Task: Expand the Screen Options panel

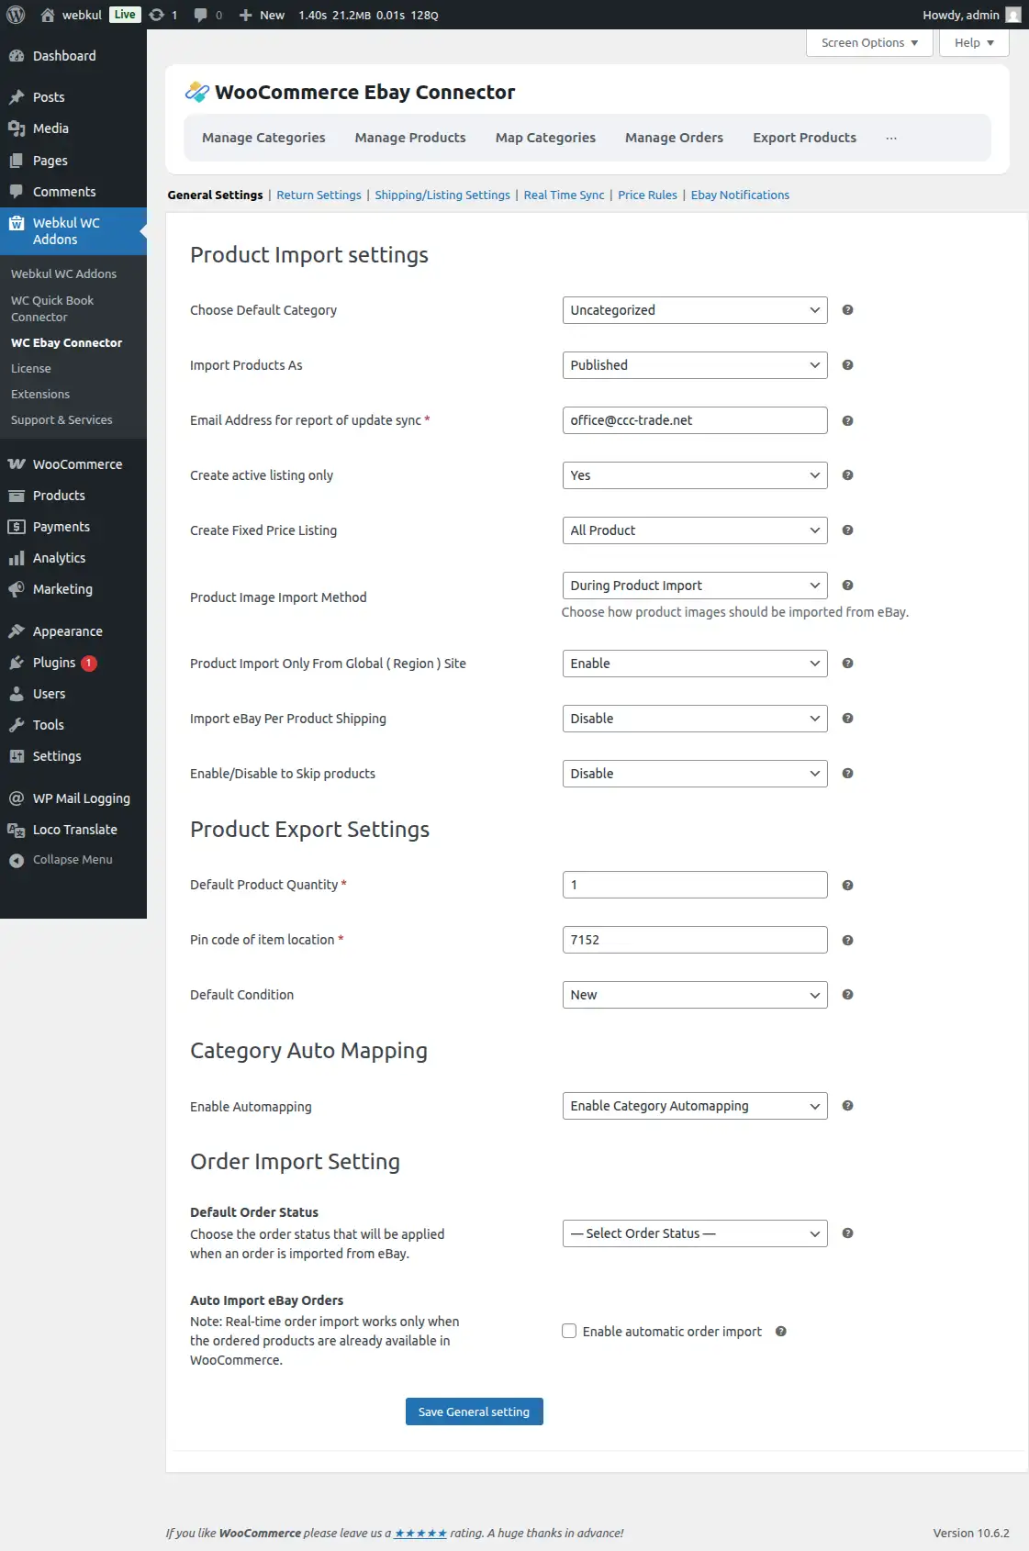Action: pyautogui.click(x=869, y=43)
